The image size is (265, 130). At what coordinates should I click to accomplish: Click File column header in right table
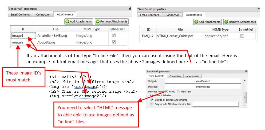(x=180, y=29)
